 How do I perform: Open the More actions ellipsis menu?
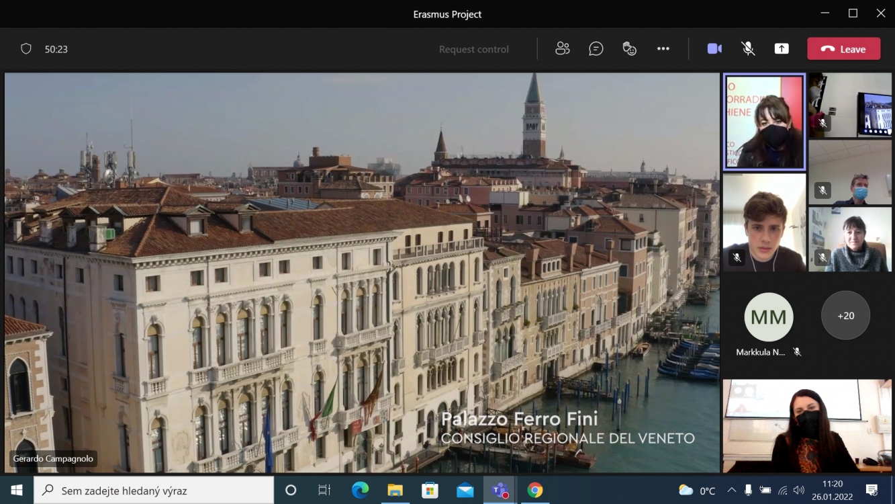click(663, 48)
